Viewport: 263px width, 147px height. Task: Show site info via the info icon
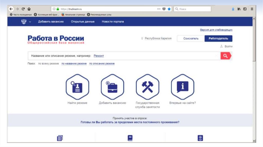coord(54,9)
